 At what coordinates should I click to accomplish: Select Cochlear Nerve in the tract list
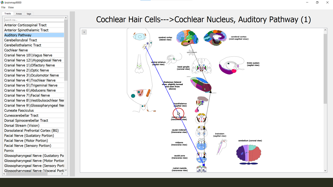point(16,50)
